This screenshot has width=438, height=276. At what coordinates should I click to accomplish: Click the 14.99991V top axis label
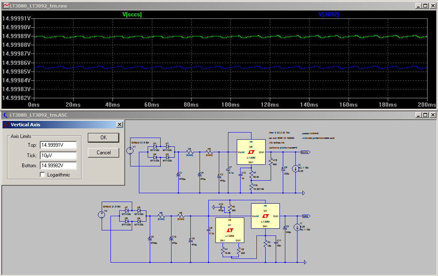point(16,18)
